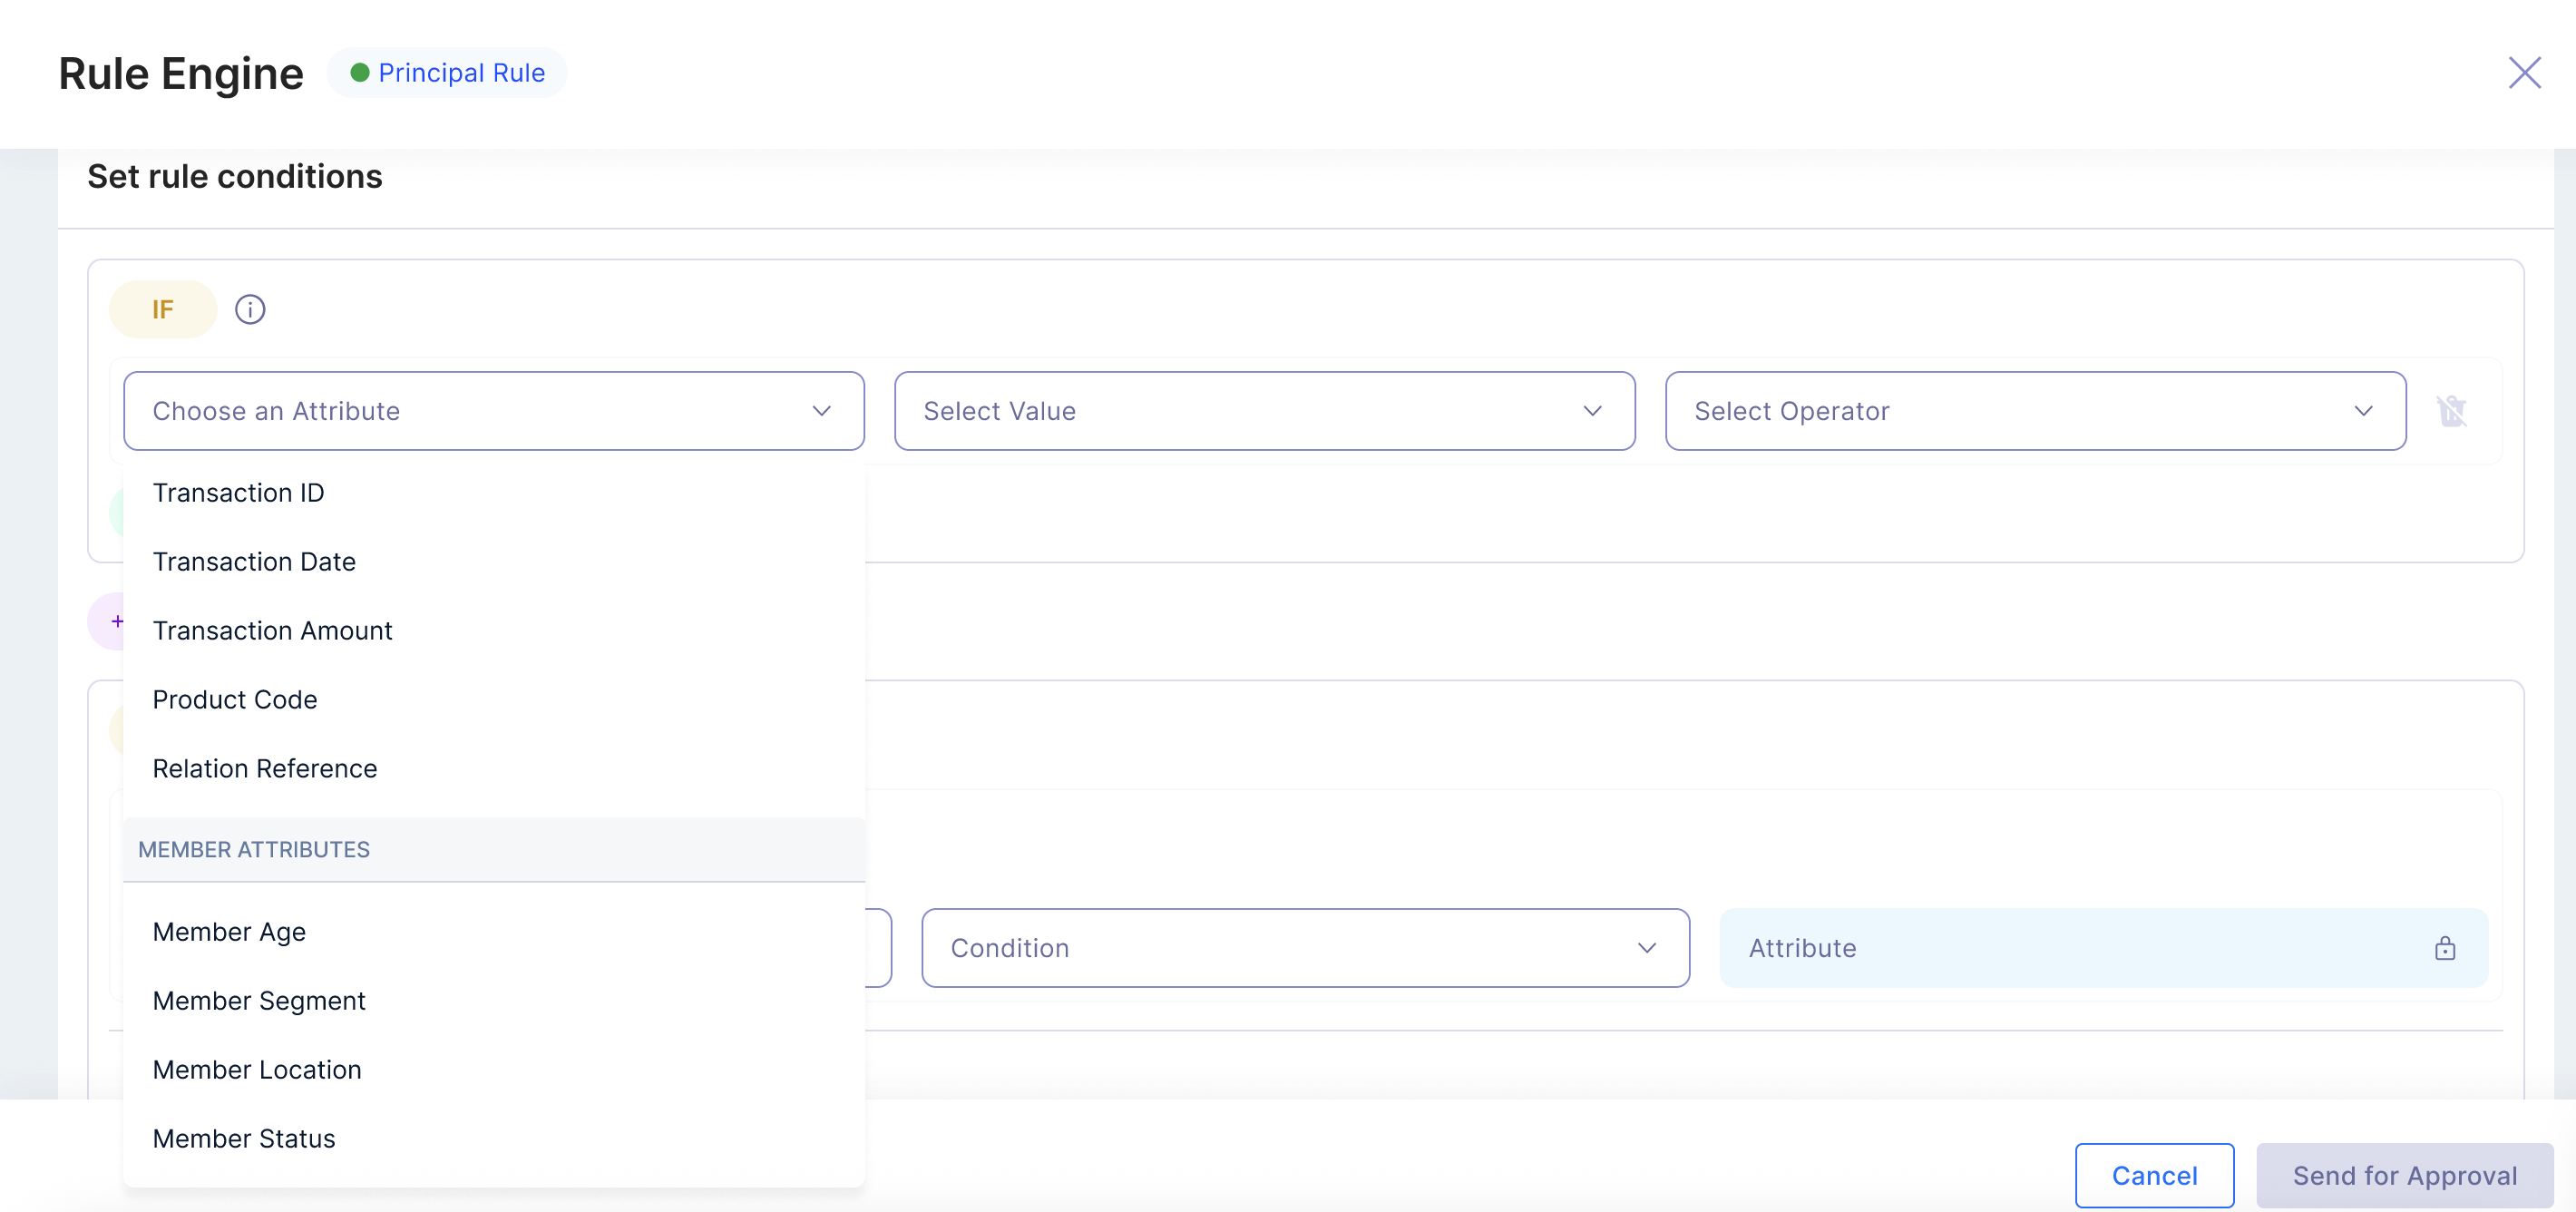The image size is (2576, 1212).
Task: Select Member Age option
Action: [229, 932]
